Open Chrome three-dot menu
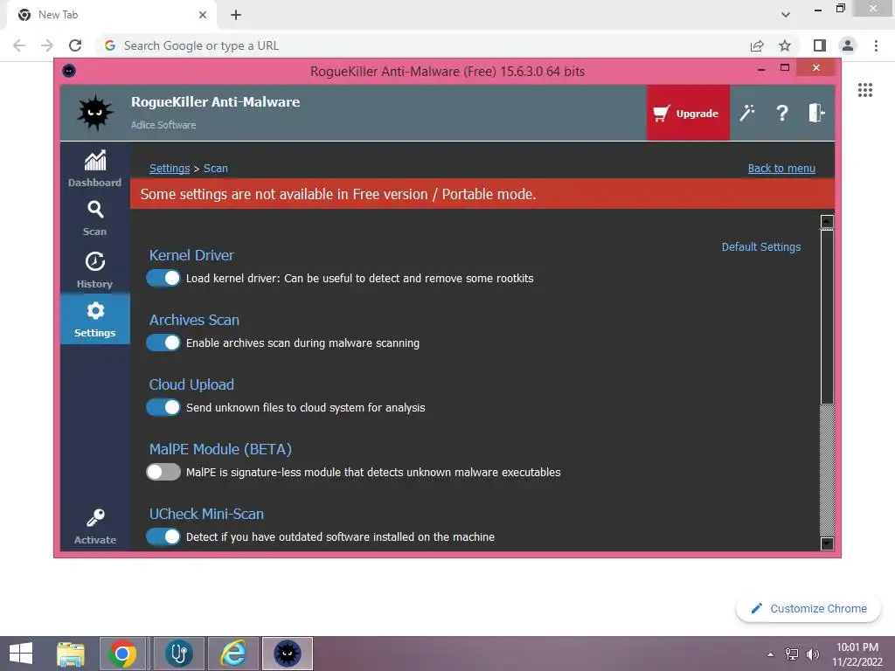This screenshot has height=671, width=895. pos(876,45)
